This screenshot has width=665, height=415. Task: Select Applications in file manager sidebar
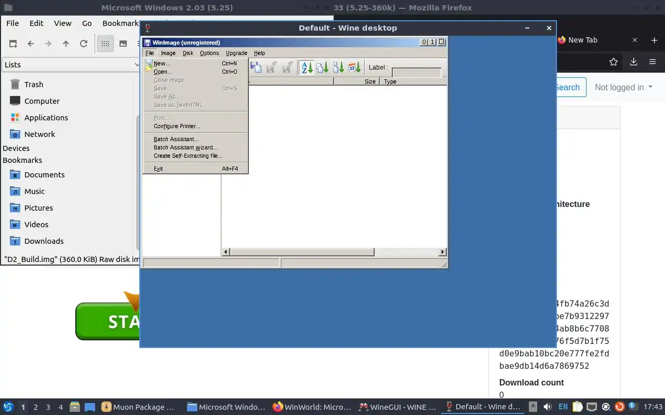[x=46, y=118]
